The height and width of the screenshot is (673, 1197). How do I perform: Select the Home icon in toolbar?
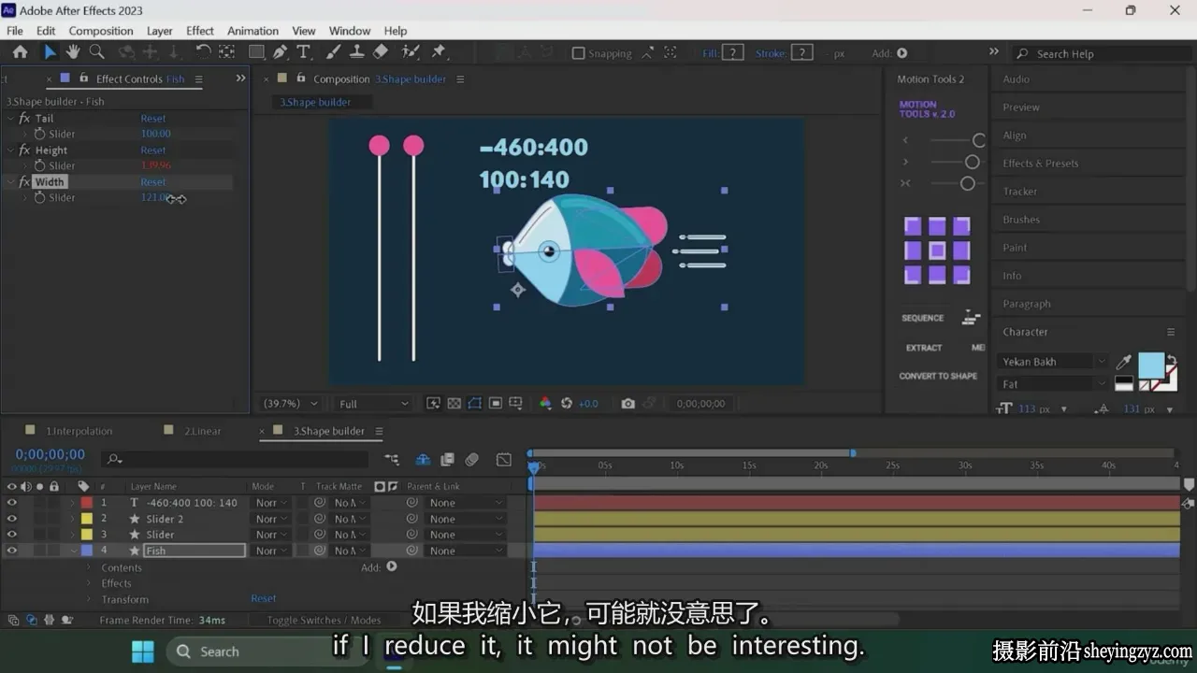20,52
